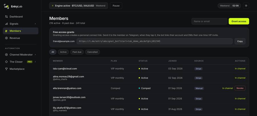Click member lily.okafor97@yahoo.com

pyautogui.click(x=67, y=108)
